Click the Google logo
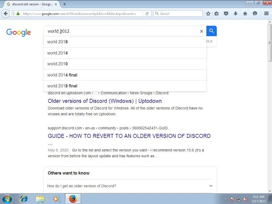The image size is (272, 204). click(19, 32)
